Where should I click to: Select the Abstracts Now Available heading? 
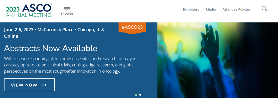point(51,48)
